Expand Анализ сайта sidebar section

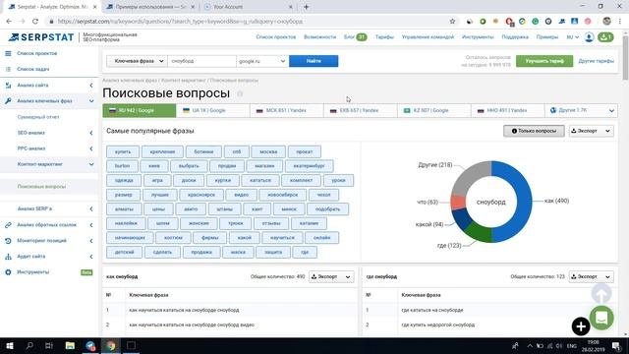pyautogui.click(x=91, y=86)
